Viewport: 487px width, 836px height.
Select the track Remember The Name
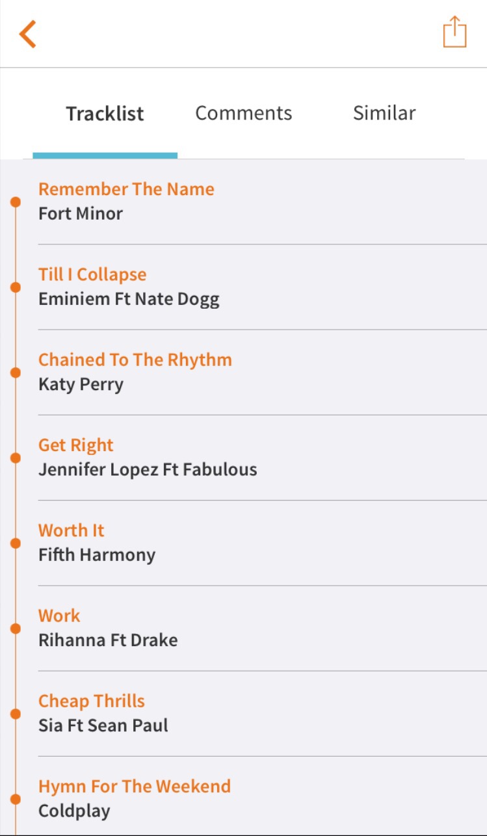[x=126, y=189]
